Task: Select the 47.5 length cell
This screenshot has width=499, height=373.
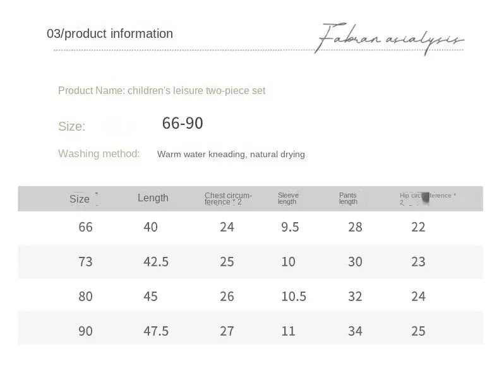Action: (x=156, y=331)
